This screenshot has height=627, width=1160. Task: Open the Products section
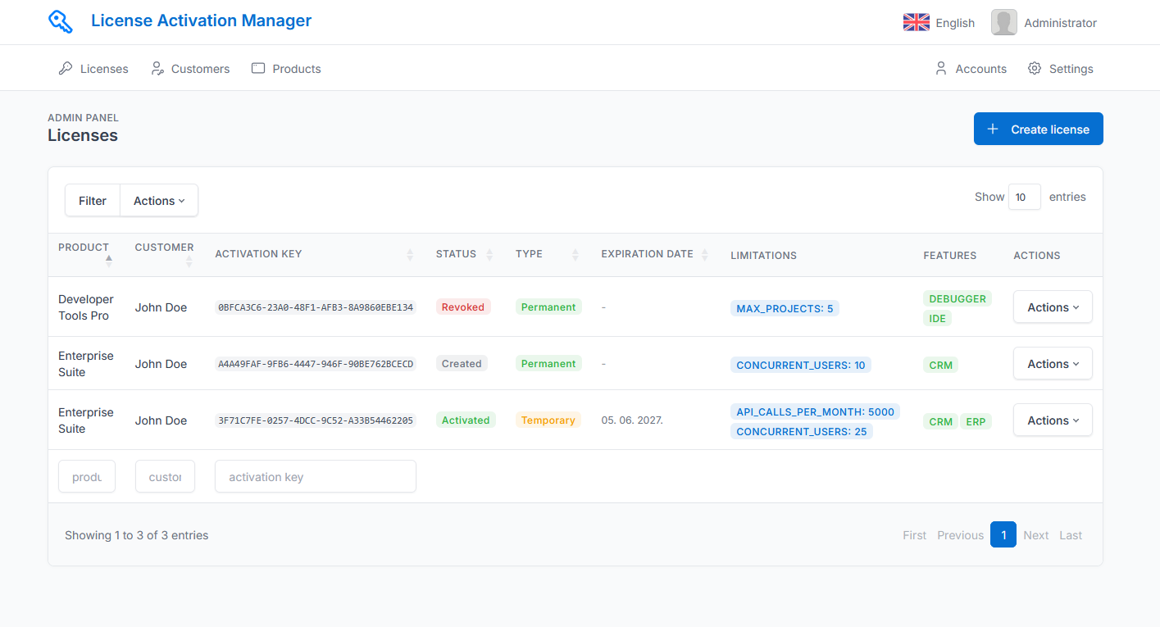point(286,69)
